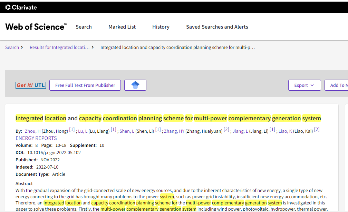Click affiliation marker [1] after Jiang, Li

point(272,129)
